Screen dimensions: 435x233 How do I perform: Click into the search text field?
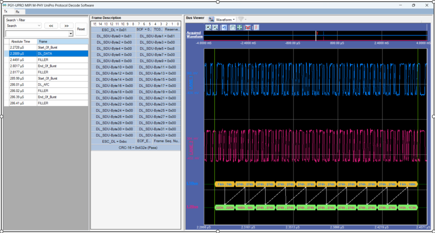coord(37,34)
